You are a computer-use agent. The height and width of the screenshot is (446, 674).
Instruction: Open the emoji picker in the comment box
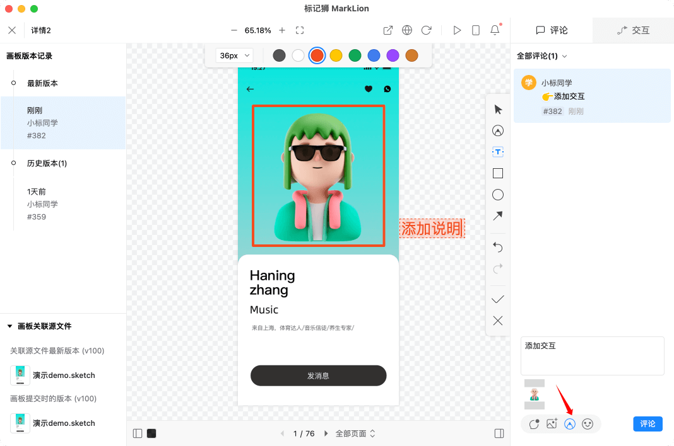pyautogui.click(x=588, y=424)
